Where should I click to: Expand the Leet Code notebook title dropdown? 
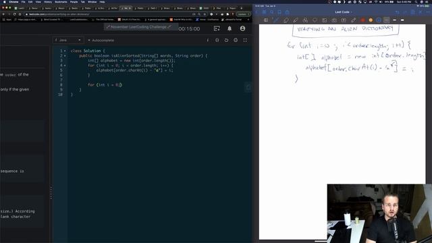344,12
